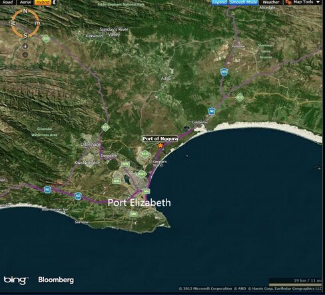Rotate map using compass N marker
Image resolution: width=325 pixels, height=295 pixels.
25,11
